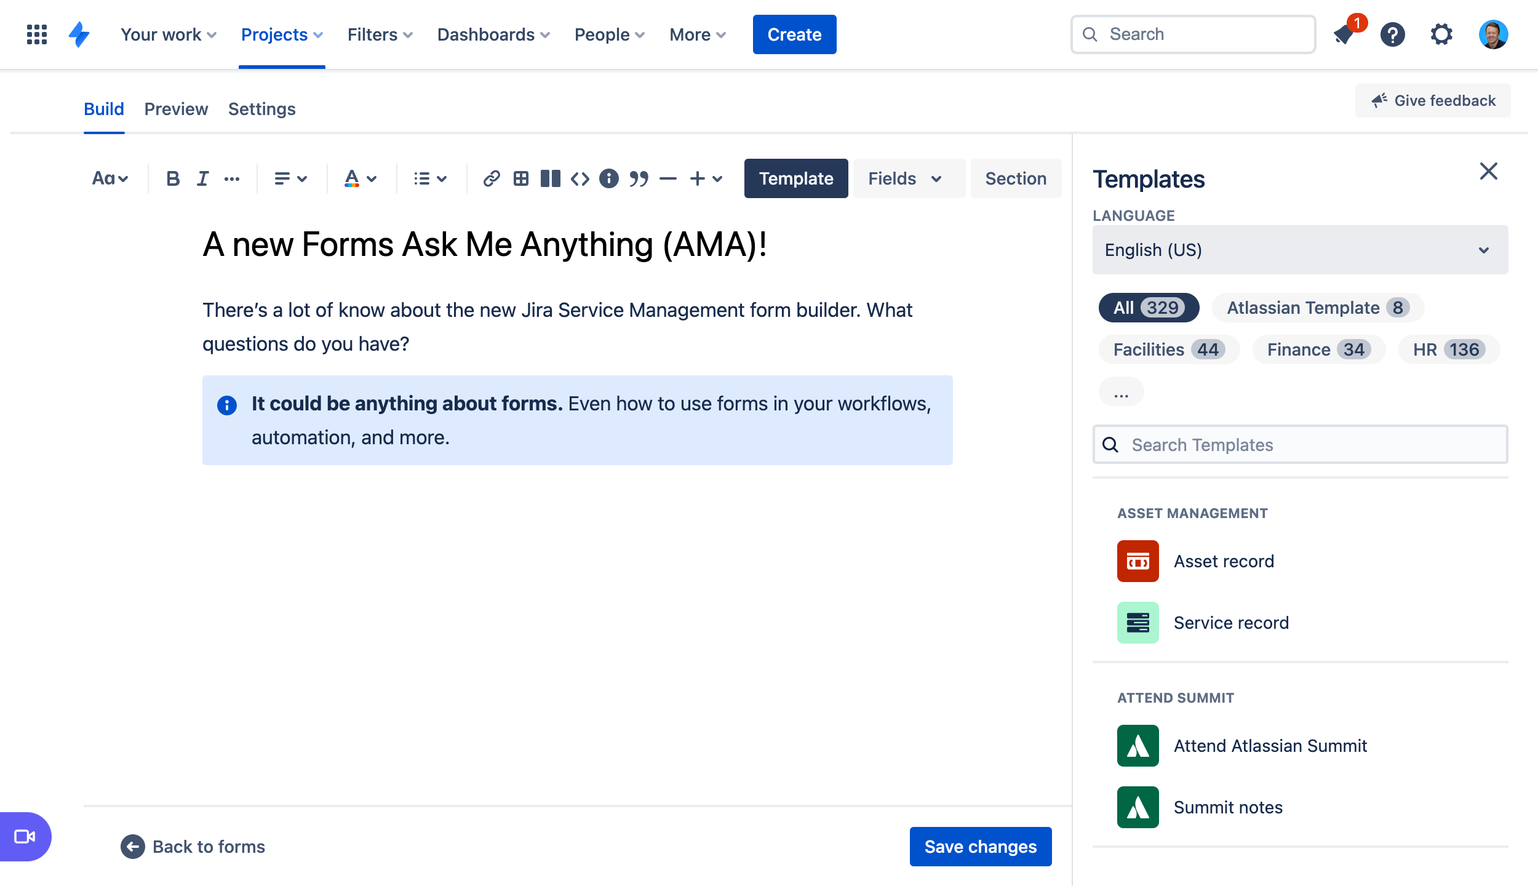Open the Fields dropdown

point(909,178)
